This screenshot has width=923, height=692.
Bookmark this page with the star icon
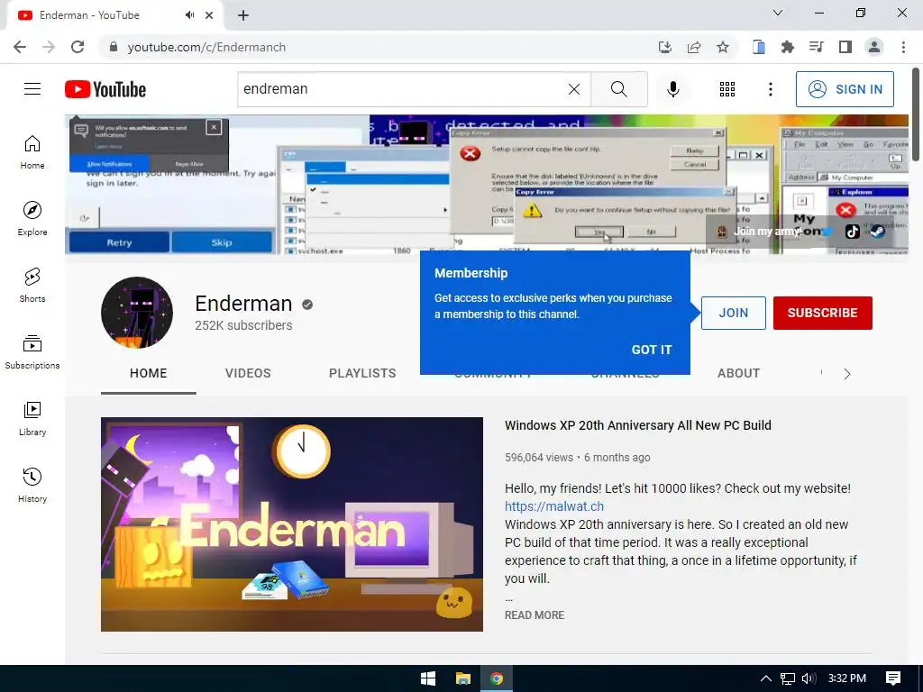(723, 47)
